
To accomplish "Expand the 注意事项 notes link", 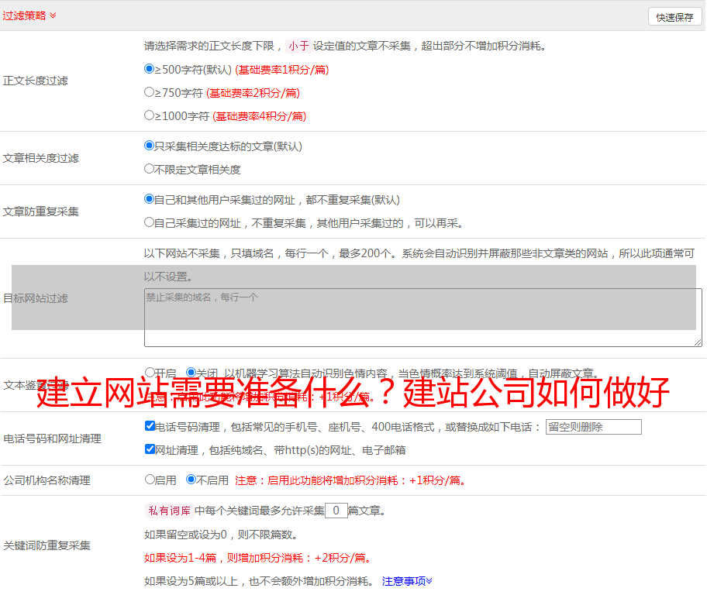I will tap(407, 581).
